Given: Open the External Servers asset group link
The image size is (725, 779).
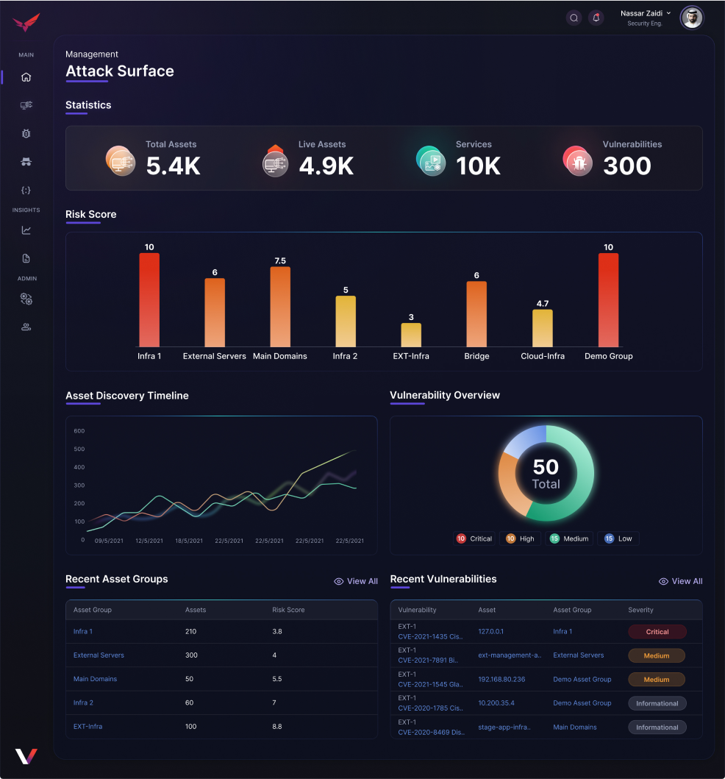Looking at the screenshot, I should pos(99,655).
